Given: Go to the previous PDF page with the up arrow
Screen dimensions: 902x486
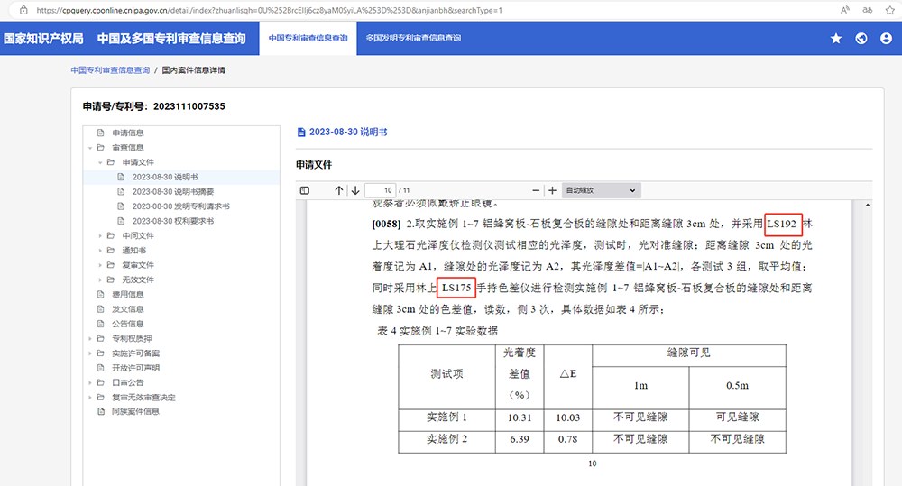Looking at the screenshot, I should [339, 190].
